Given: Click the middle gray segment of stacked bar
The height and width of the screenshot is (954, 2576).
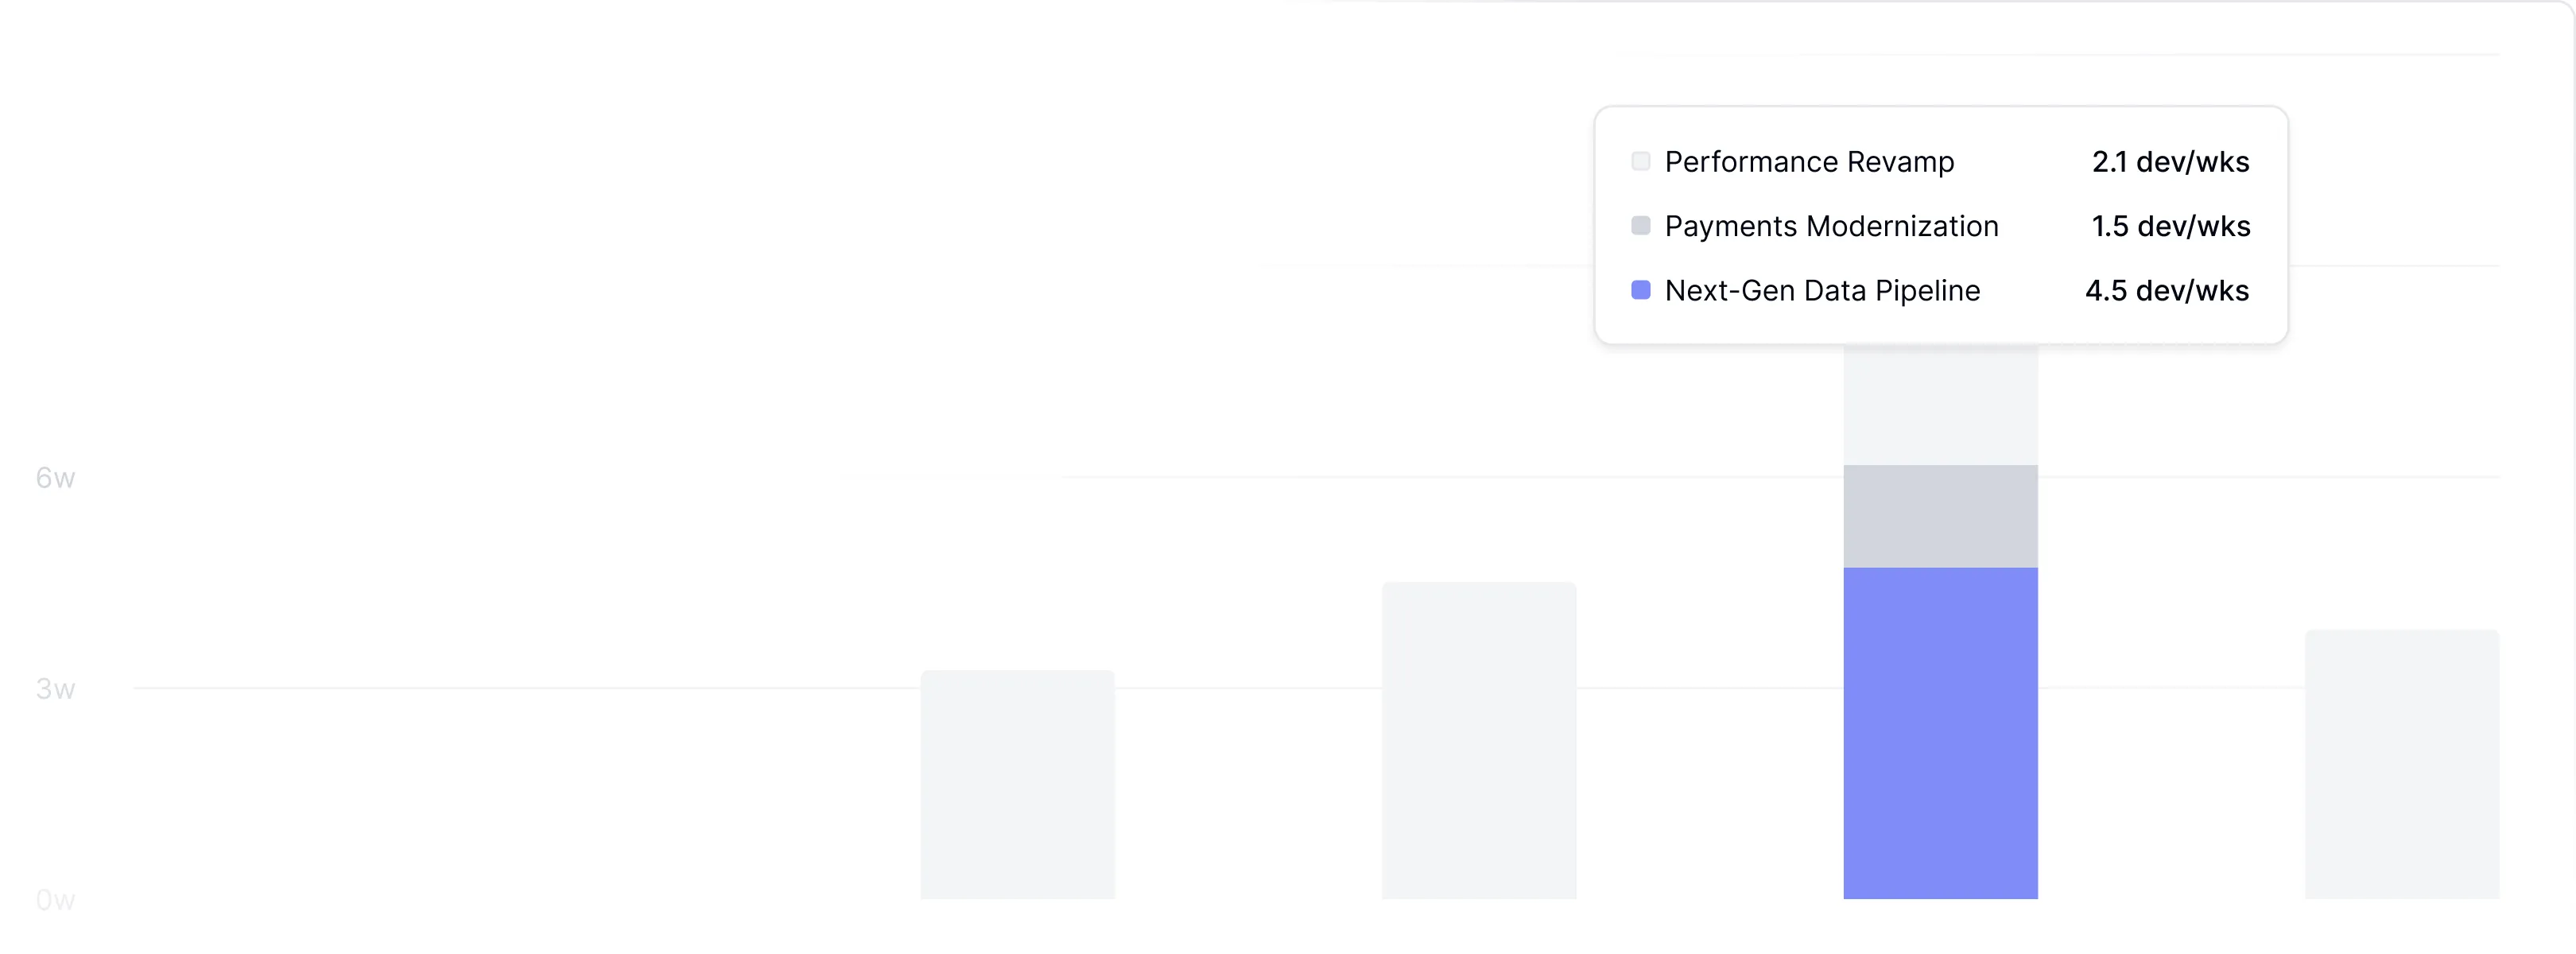Looking at the screenshot, I should [1940, 516].
